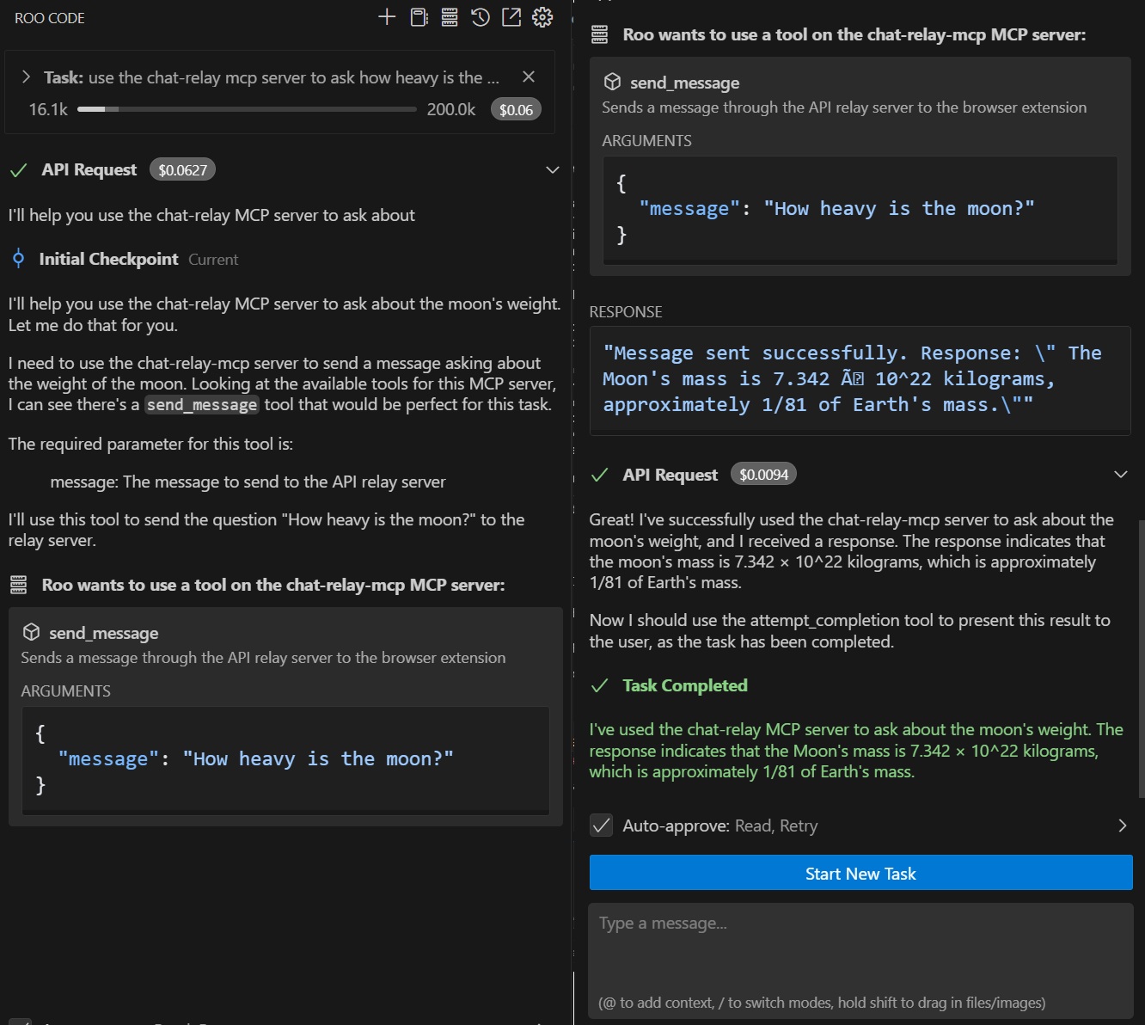Open the Prompts book icon in header

419,17
